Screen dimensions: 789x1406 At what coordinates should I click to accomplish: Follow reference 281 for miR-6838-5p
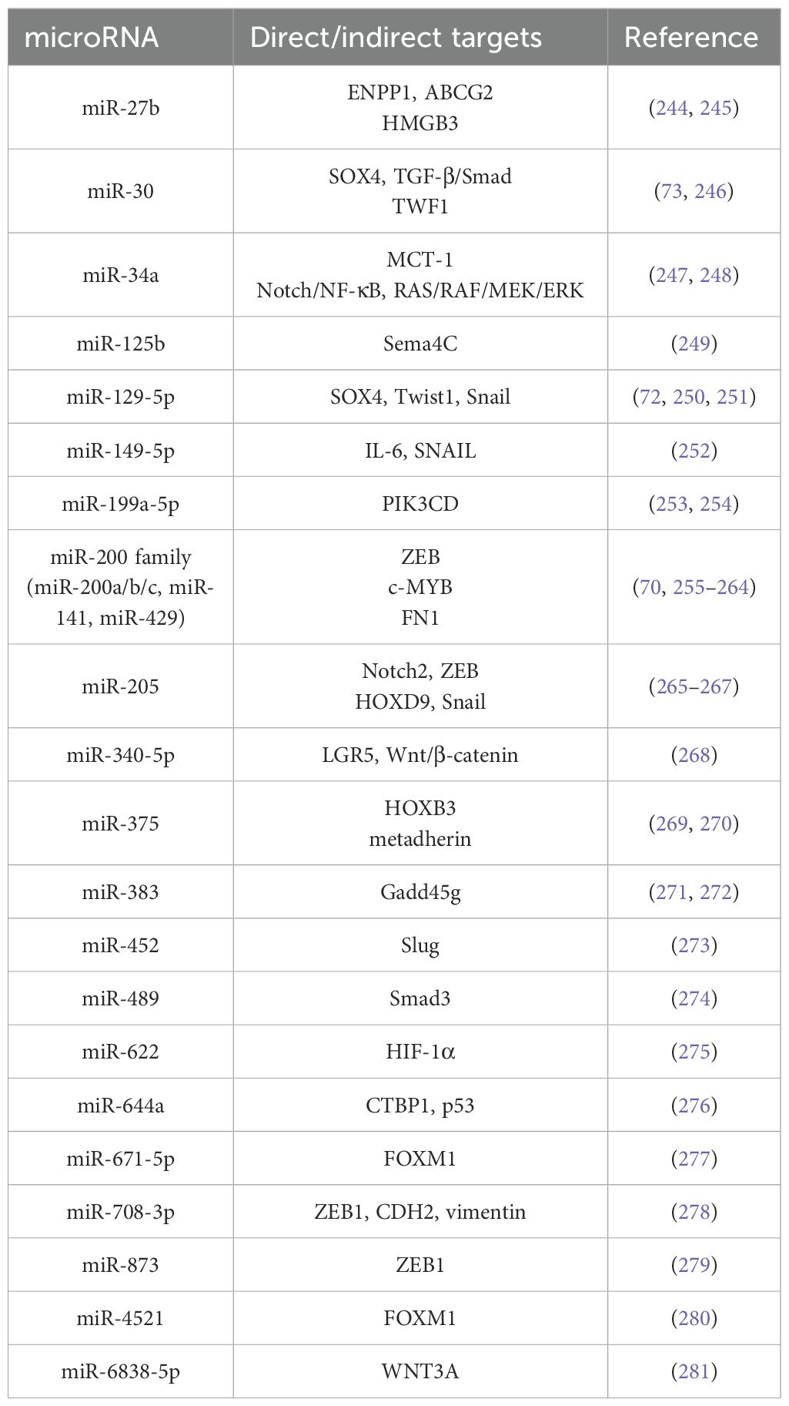click(x=694, y=1371)
